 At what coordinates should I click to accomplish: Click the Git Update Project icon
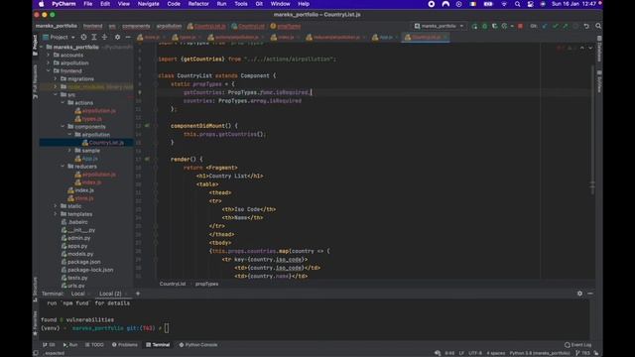tap(545, 26)
